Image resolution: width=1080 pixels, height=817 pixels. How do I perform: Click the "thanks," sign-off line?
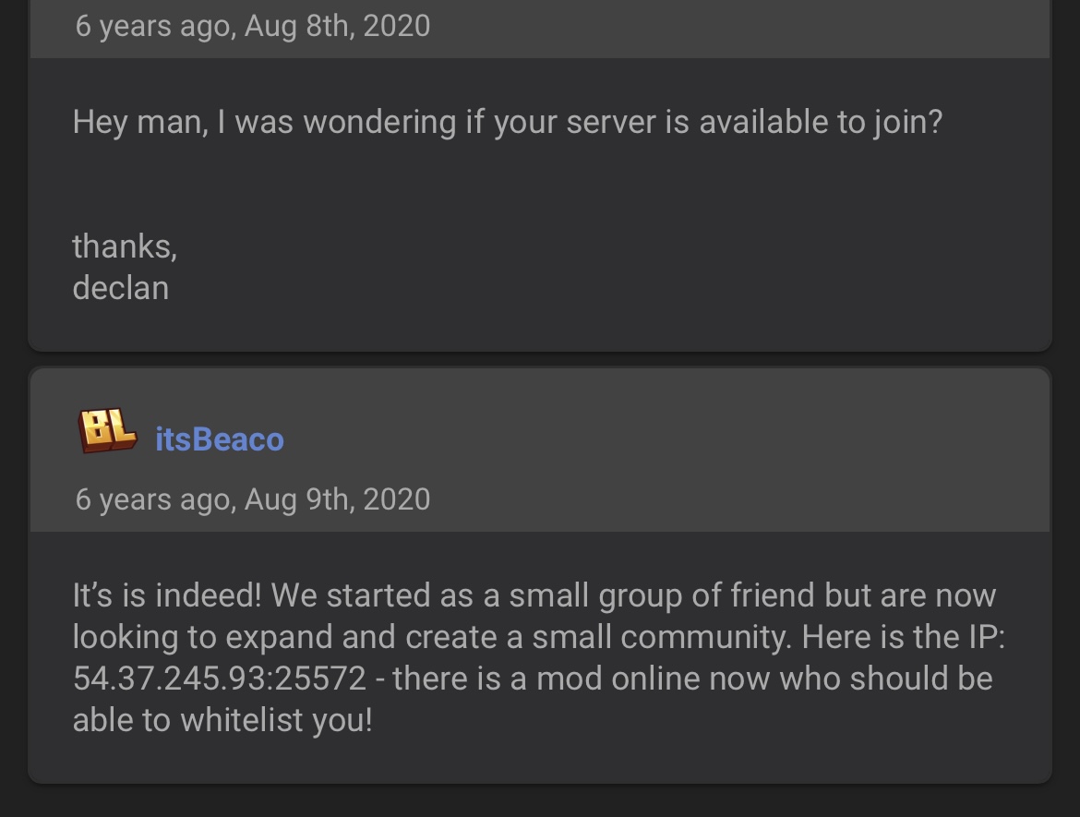pyautogui.click(x=125, y=246)
